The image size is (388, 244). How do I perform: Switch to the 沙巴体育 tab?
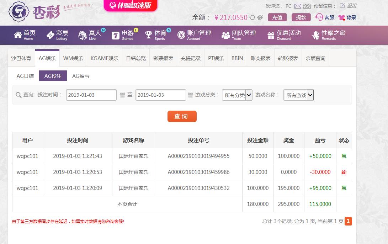pyautogui.click(x=21, y=58)
